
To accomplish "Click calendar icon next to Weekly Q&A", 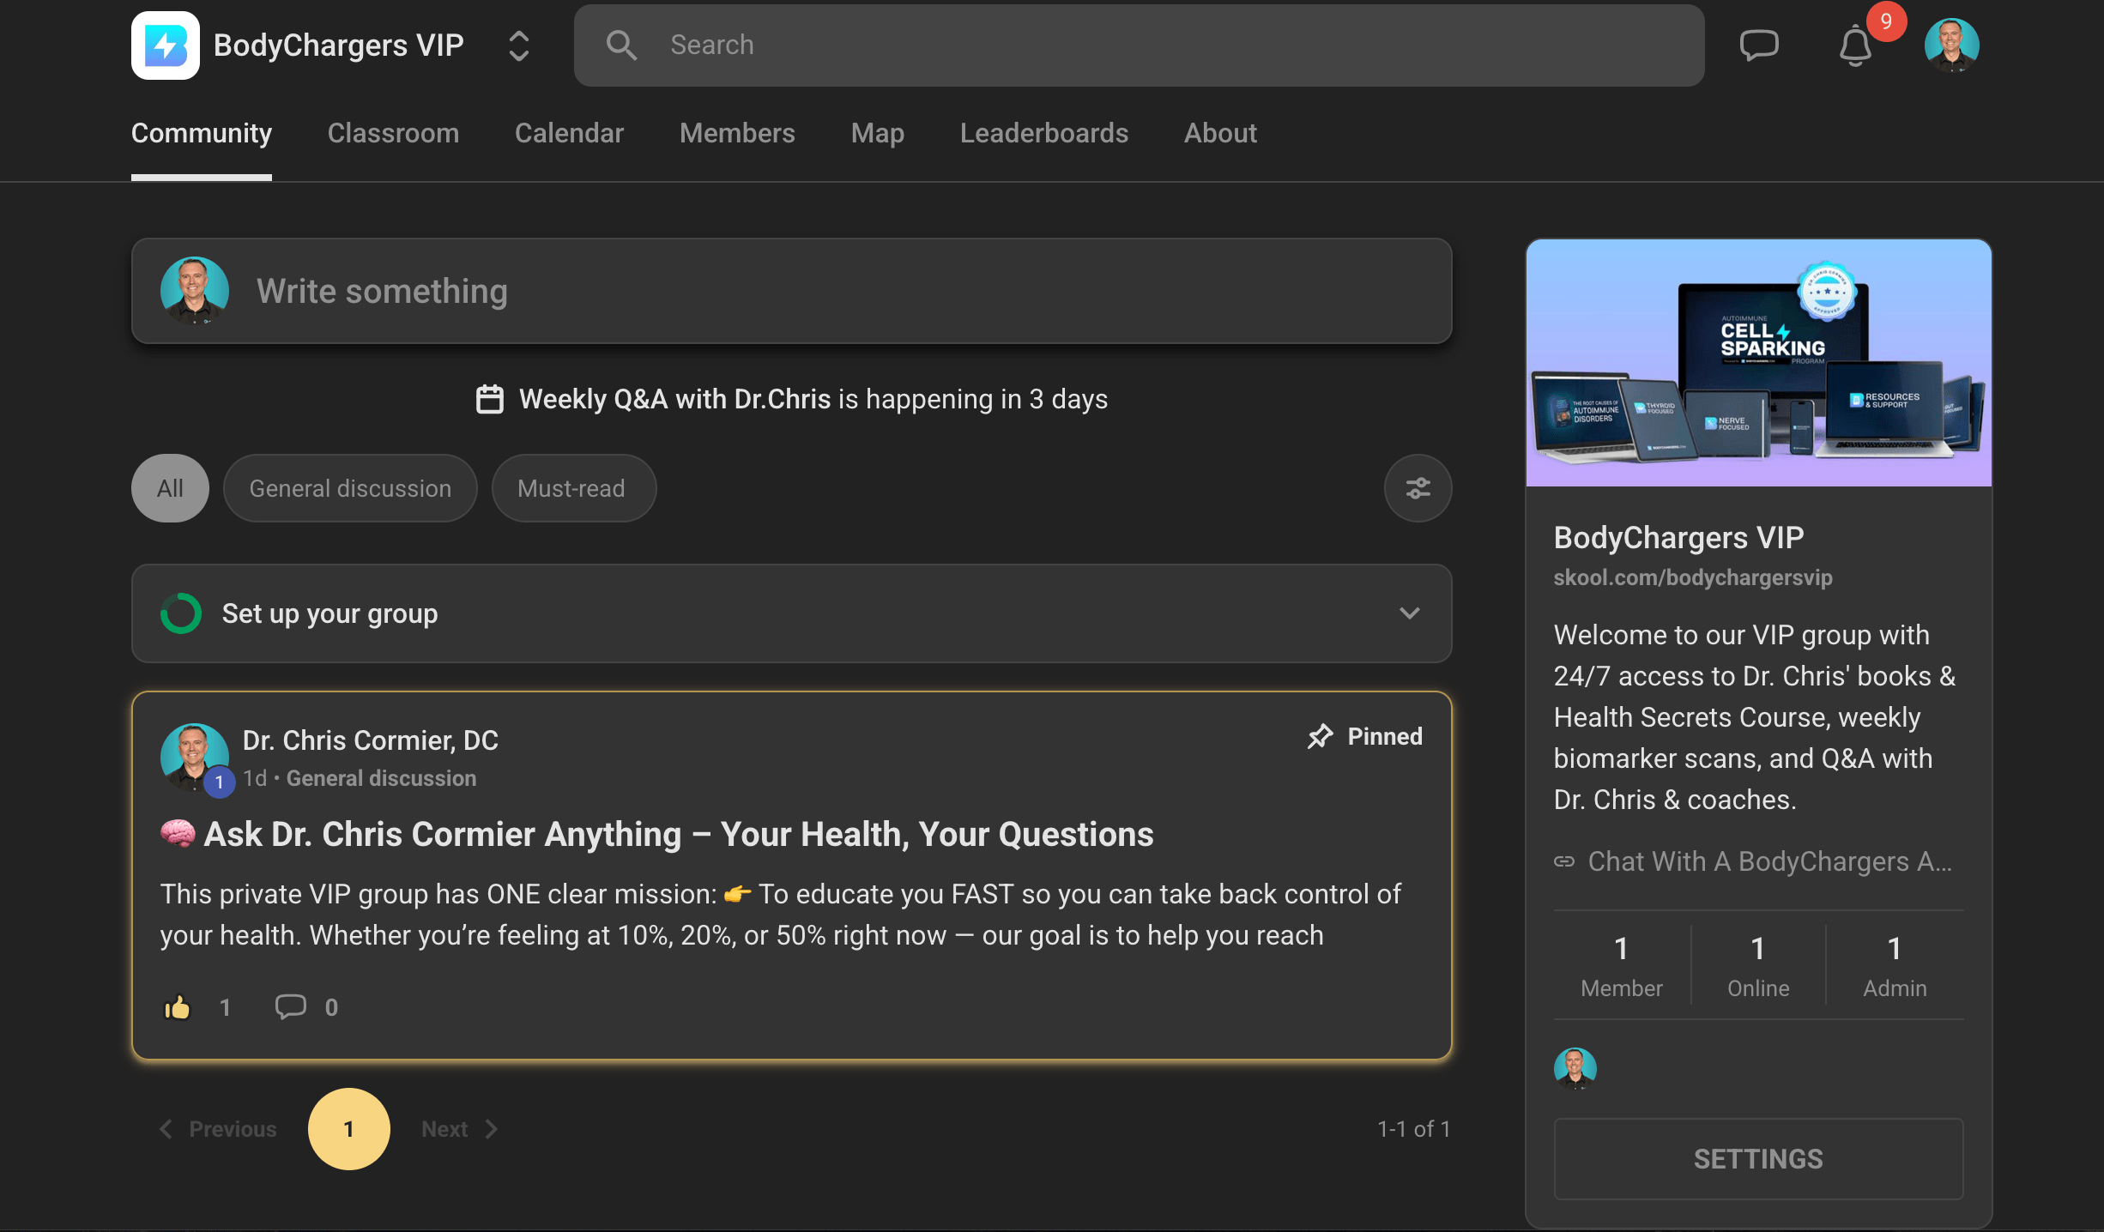I will 489,399.
